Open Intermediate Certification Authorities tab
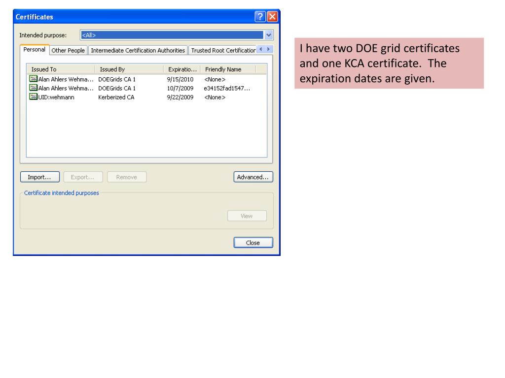Screen dimensions: 505x378 point(138,51)
